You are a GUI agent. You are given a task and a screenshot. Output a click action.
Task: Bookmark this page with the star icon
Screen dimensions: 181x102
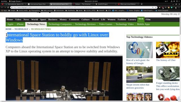[x=156, y=7]
